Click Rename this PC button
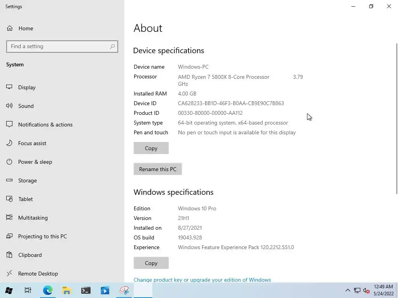Screen dimensions: 398x298 [158, 169]
